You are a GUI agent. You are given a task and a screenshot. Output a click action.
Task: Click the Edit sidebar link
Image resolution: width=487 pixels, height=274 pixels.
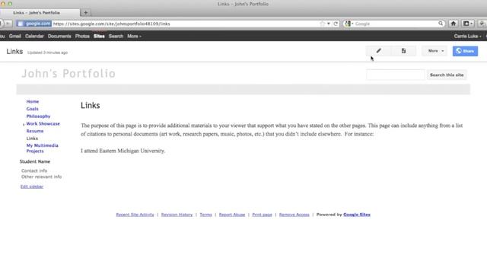[32, 186]
